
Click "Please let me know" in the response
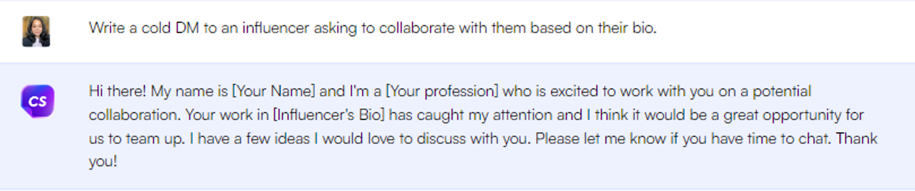point(600,138)
